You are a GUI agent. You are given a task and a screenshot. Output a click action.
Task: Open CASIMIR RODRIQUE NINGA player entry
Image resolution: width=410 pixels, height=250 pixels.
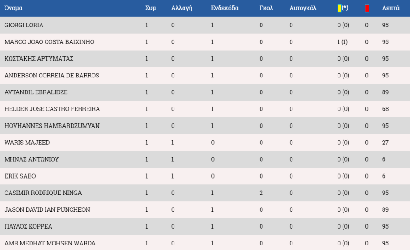(43, 193)
